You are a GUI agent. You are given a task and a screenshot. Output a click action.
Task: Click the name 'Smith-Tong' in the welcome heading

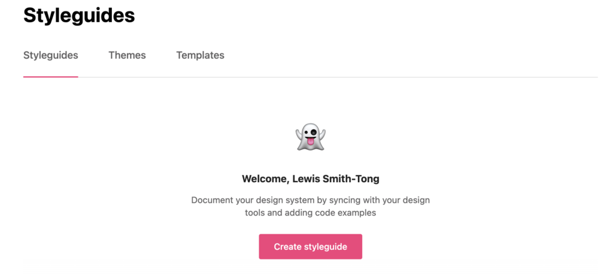[351, 179]
